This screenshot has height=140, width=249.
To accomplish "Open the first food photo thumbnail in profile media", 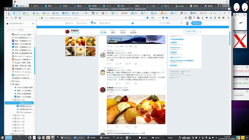I will click(70, 41).
